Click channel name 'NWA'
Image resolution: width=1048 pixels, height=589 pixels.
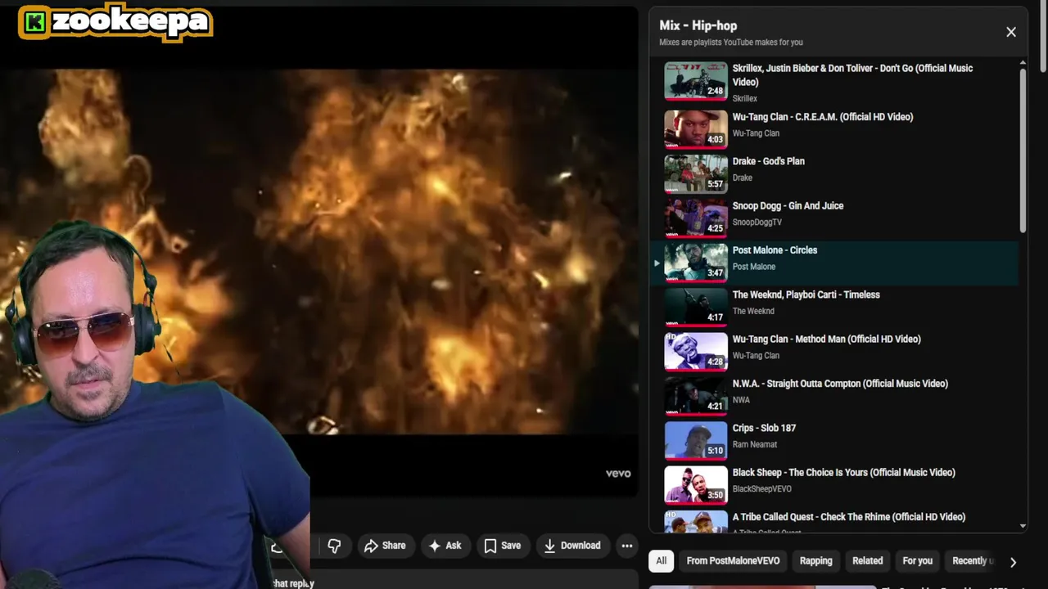[x=741, y=400]
